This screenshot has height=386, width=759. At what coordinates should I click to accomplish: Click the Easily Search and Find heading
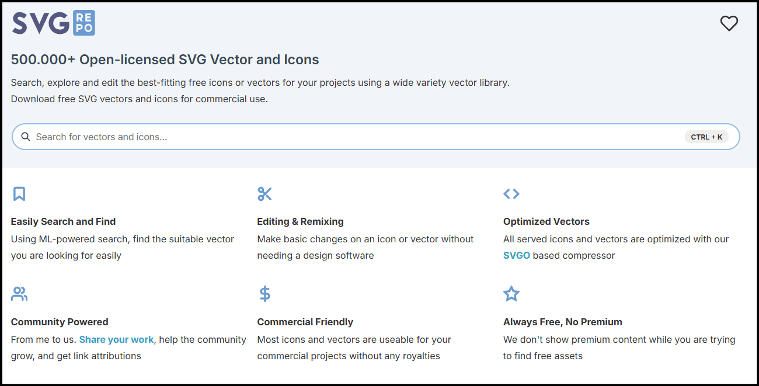pos(63,221)
